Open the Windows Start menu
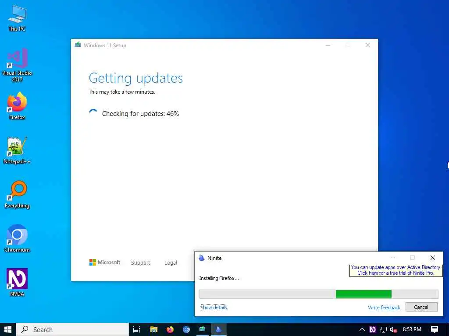Screen dimensions: 449x336 pos(8,329)
